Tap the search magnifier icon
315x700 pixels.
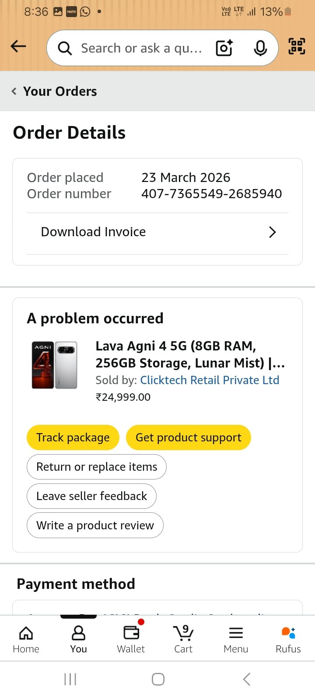point(65,48)
